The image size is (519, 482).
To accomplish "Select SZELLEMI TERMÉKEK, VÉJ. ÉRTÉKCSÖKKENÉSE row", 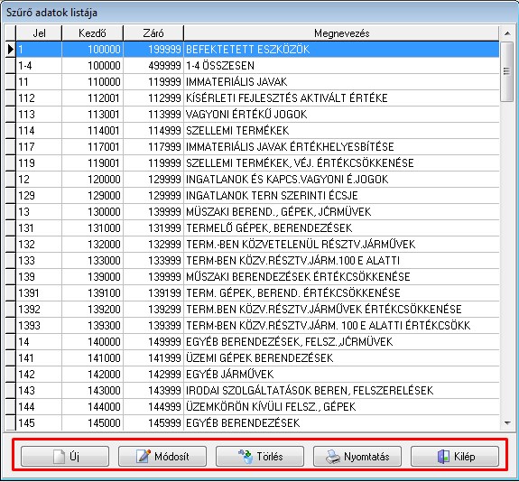I will click(257, 162).
